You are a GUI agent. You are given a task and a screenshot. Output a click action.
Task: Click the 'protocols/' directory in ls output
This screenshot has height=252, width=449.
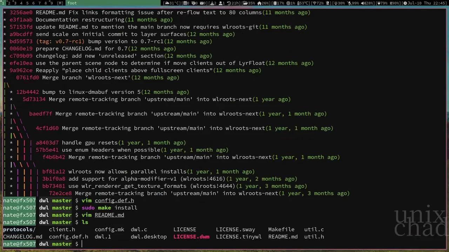(19, 230)
